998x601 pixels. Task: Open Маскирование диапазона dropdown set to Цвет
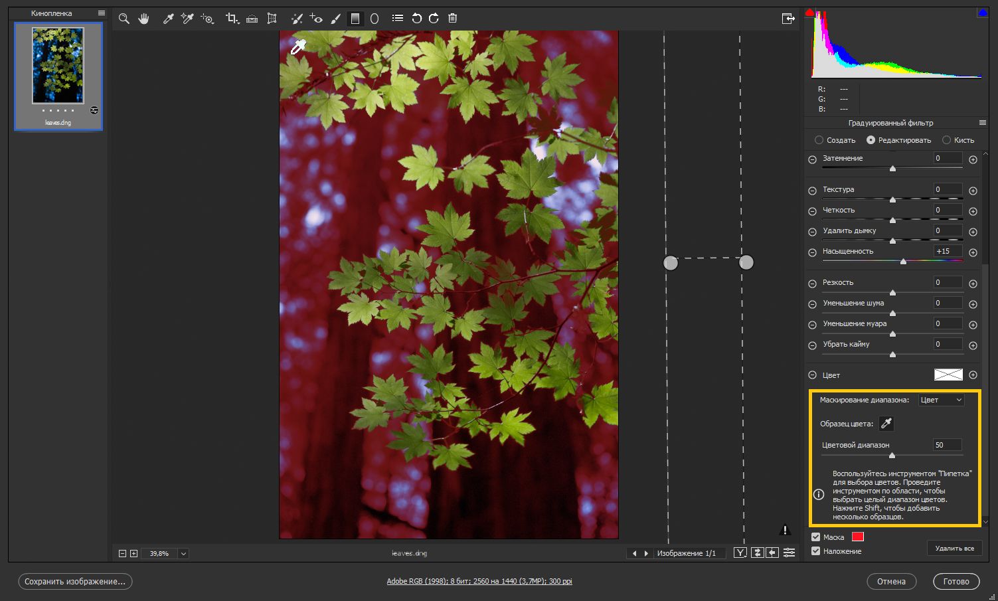pos(941,400)
